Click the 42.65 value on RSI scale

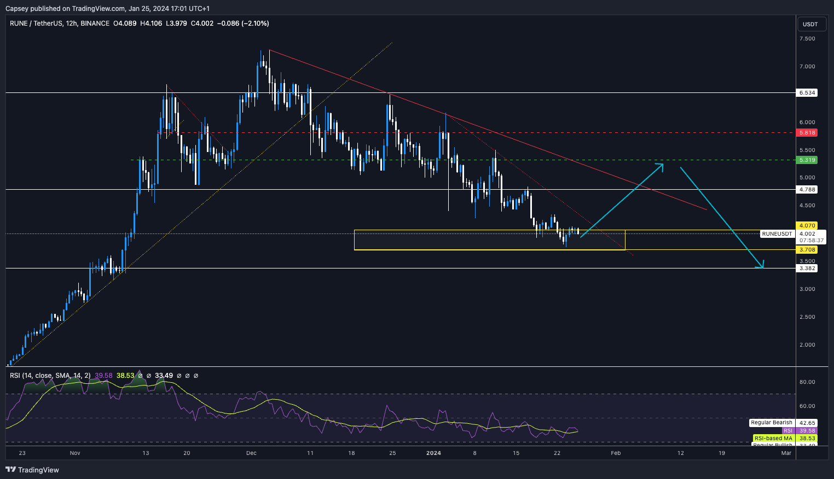click(807, 423)
